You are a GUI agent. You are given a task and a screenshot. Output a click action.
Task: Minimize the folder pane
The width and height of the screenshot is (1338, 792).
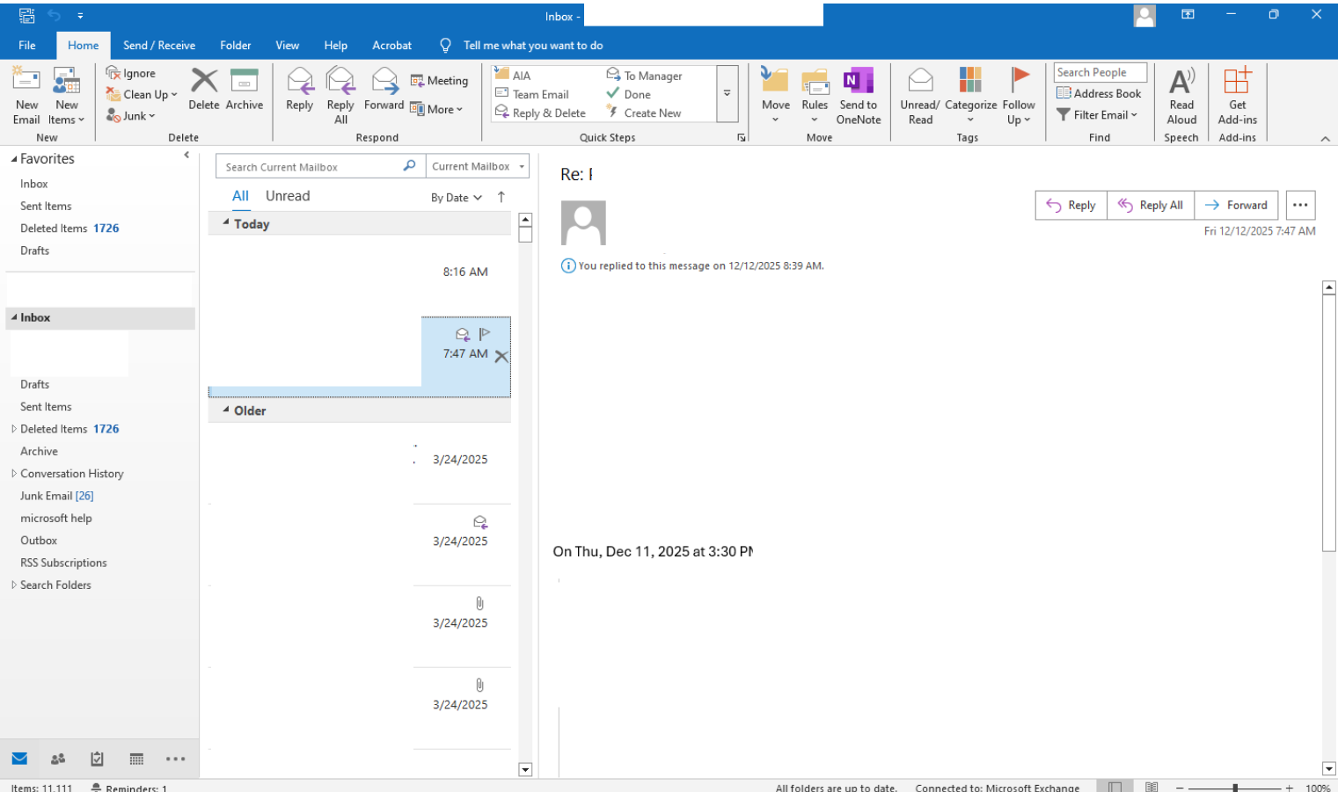tap(186, 155)
